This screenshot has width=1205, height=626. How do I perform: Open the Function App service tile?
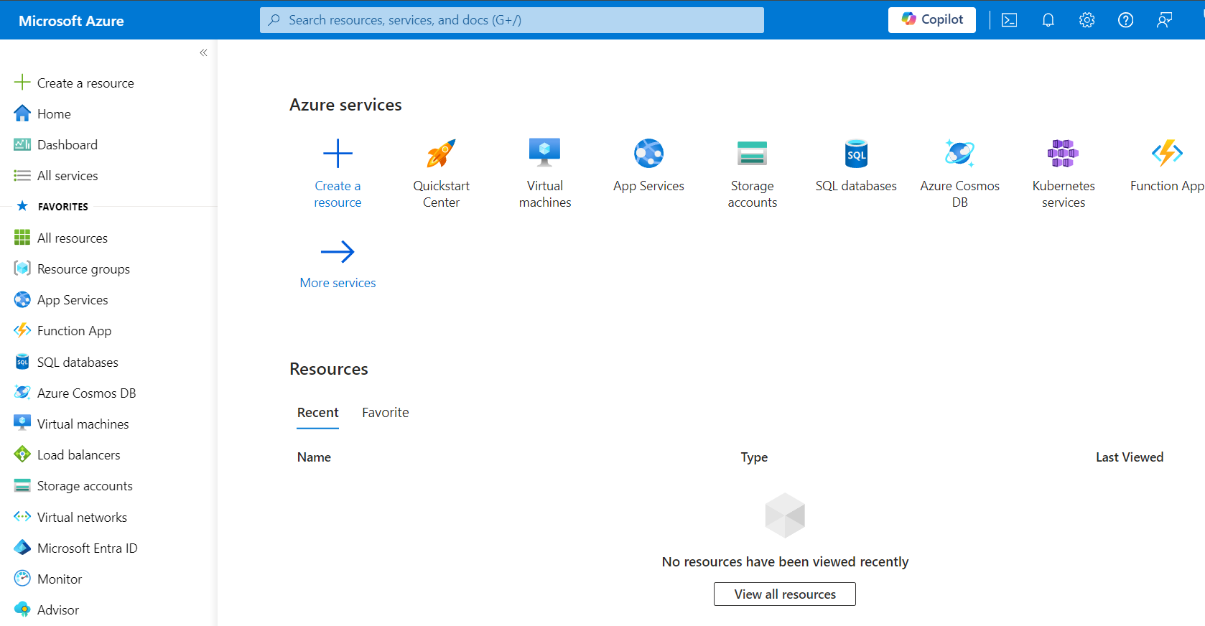1167,166
